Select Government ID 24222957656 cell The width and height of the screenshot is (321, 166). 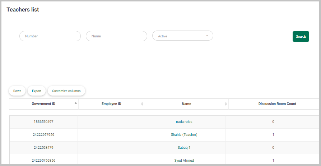[x=43, y=135]
